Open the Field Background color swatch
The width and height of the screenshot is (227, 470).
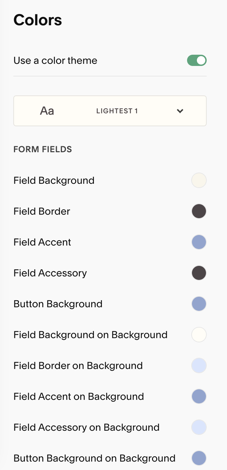pos(199,181)
